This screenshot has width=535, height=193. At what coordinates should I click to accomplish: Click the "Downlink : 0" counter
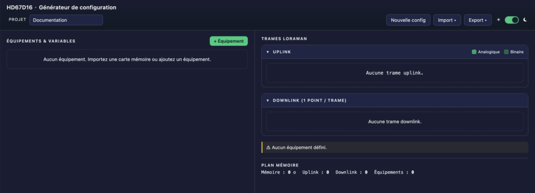click(352, 172)
